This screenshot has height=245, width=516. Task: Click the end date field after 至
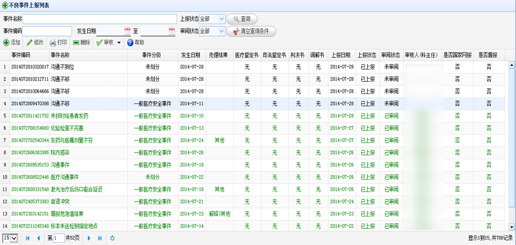[155, 31]
